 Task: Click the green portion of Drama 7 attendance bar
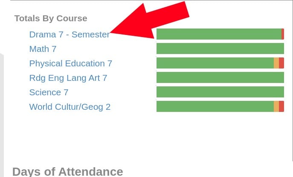pos(218,34)
